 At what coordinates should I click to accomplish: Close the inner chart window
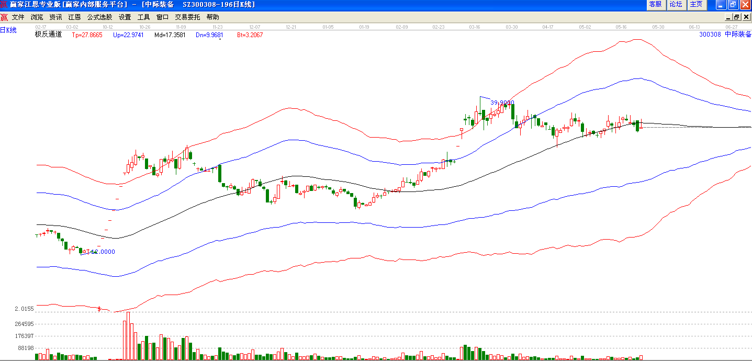pos(745,17)
